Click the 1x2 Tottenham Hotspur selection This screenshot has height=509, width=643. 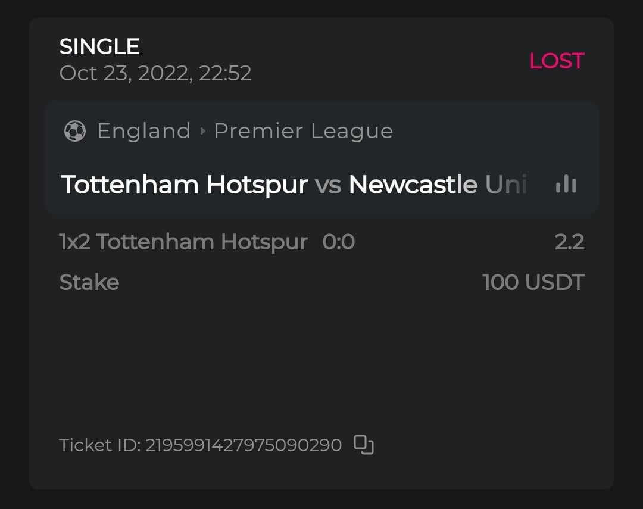(x=183, y=242)
